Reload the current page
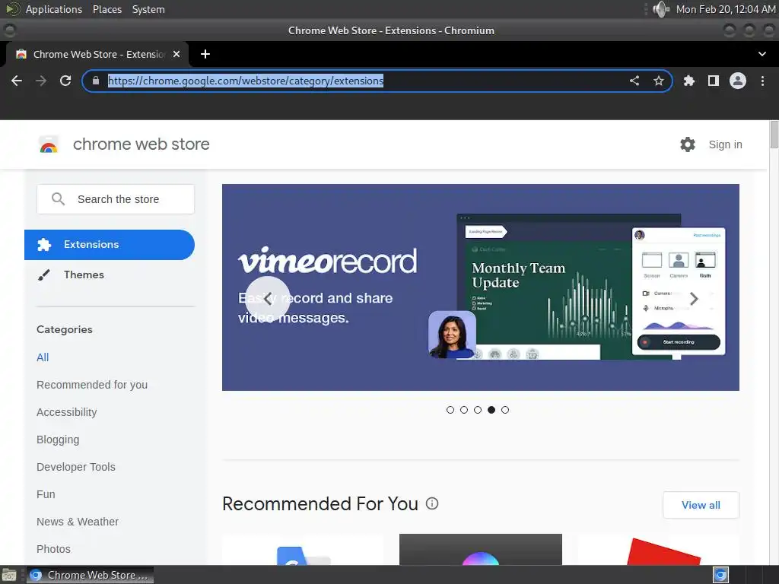 [65, 81]
